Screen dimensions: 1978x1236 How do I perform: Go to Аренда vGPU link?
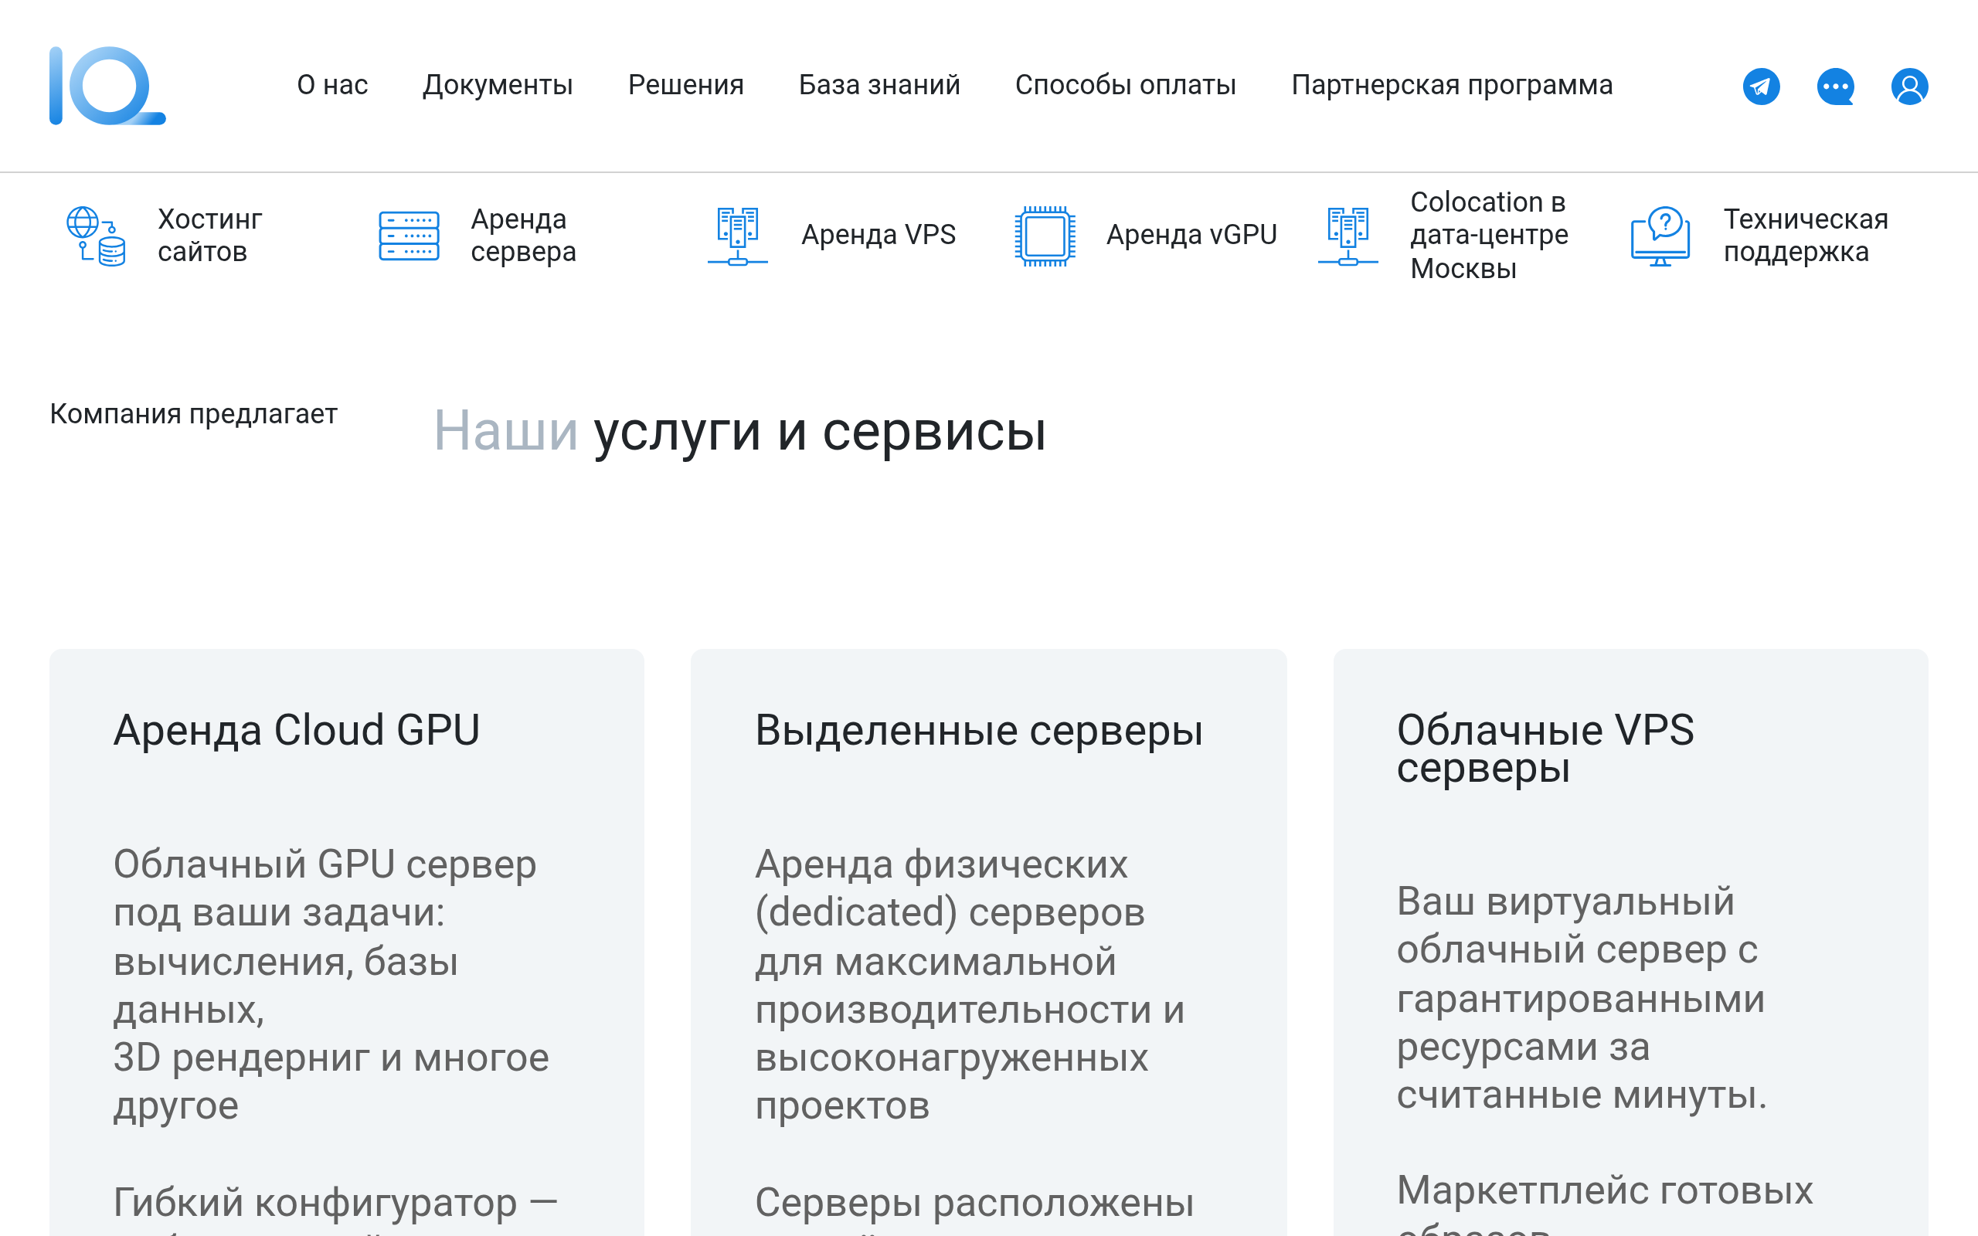[1191, 236]
